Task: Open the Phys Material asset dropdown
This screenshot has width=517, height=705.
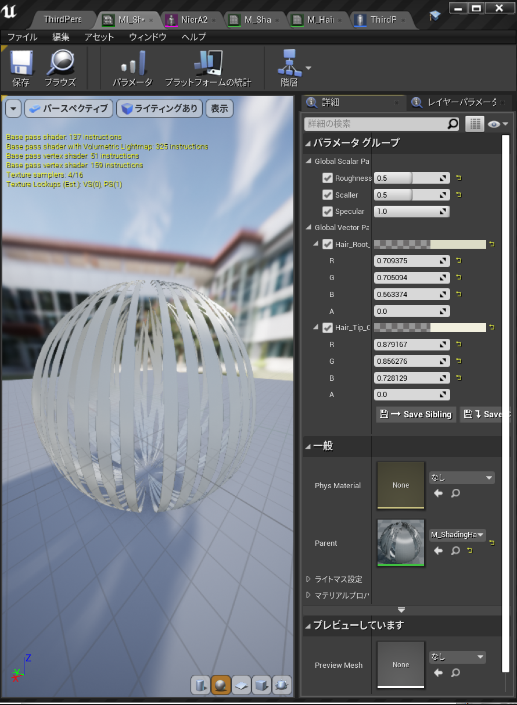Action: coord(461,478)
